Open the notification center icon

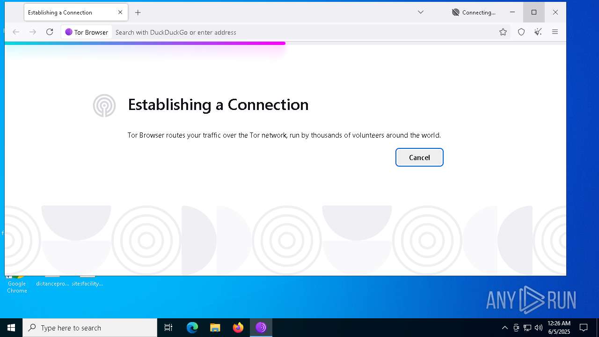(x=584, y=328)
